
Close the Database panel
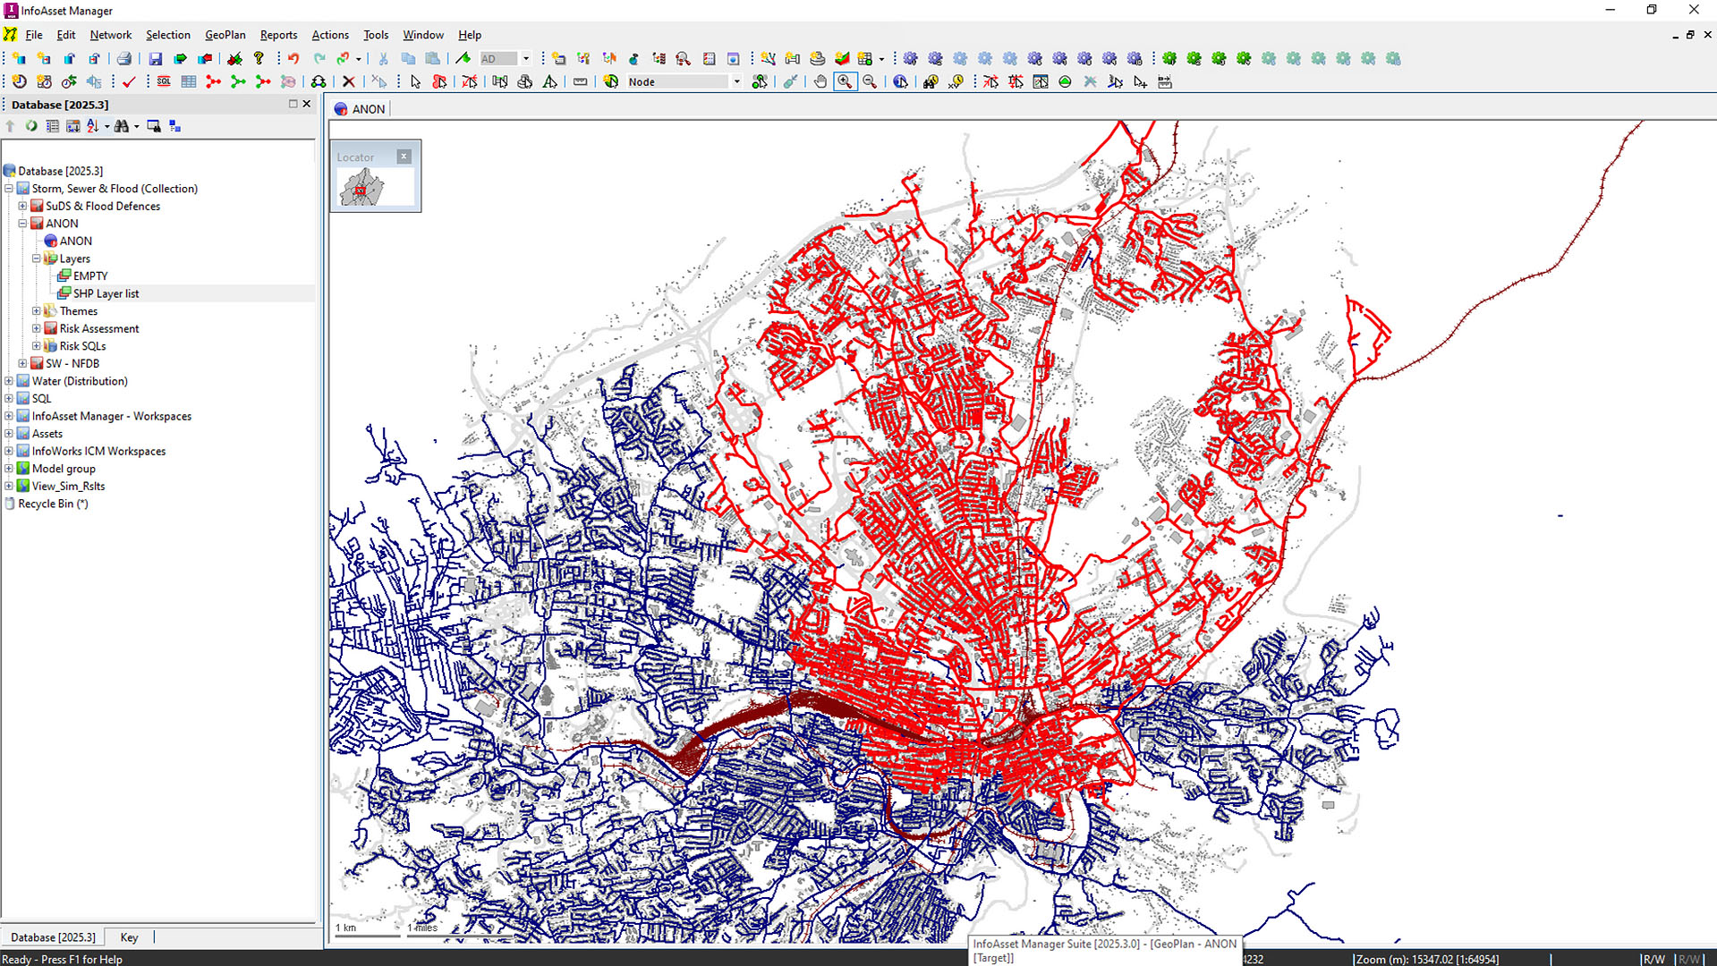(307, 104)
